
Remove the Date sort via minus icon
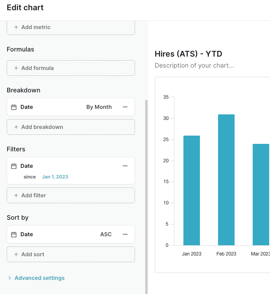pos(125,234)
